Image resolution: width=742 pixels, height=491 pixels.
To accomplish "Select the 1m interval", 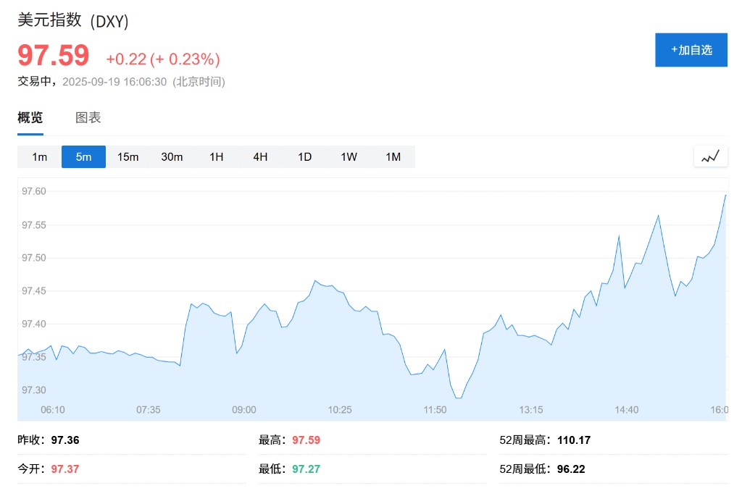I will point(39,157).
